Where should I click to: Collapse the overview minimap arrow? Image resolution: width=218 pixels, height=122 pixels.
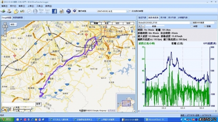[x=134, y=111]
